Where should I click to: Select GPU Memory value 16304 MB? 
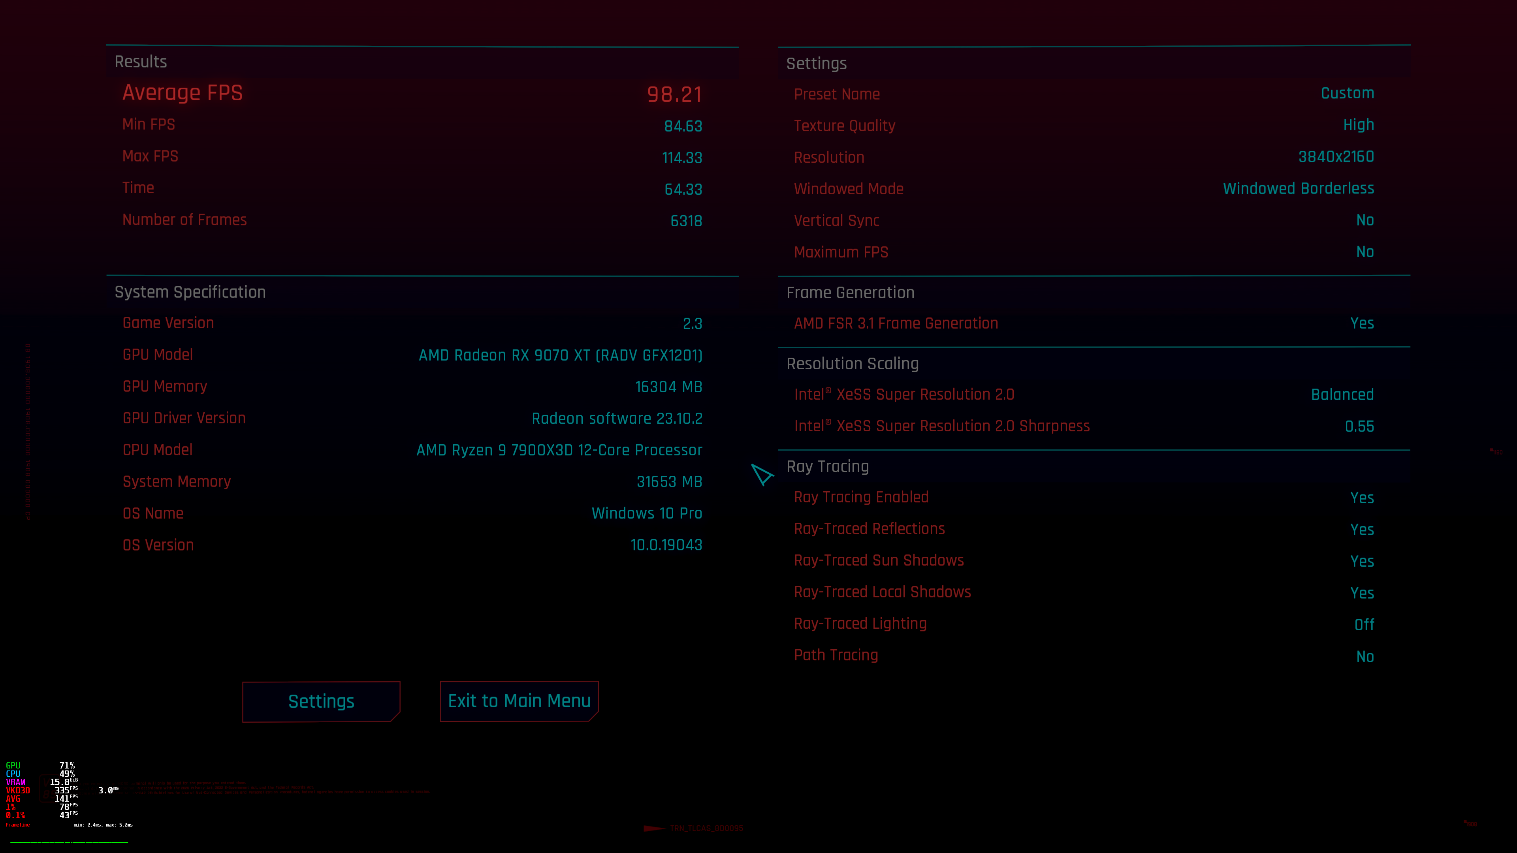pos(668,387)
